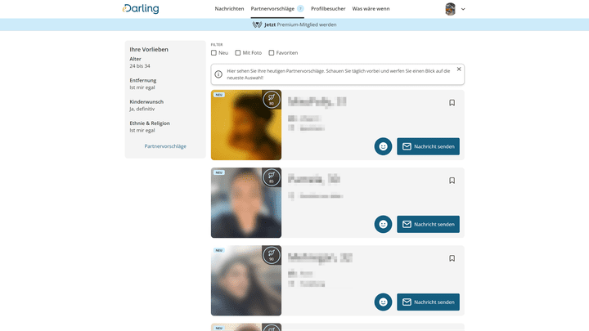Open the eDarling logo home link
The height and width of the screenshot is (331, 589).
[x=141, y=9]
